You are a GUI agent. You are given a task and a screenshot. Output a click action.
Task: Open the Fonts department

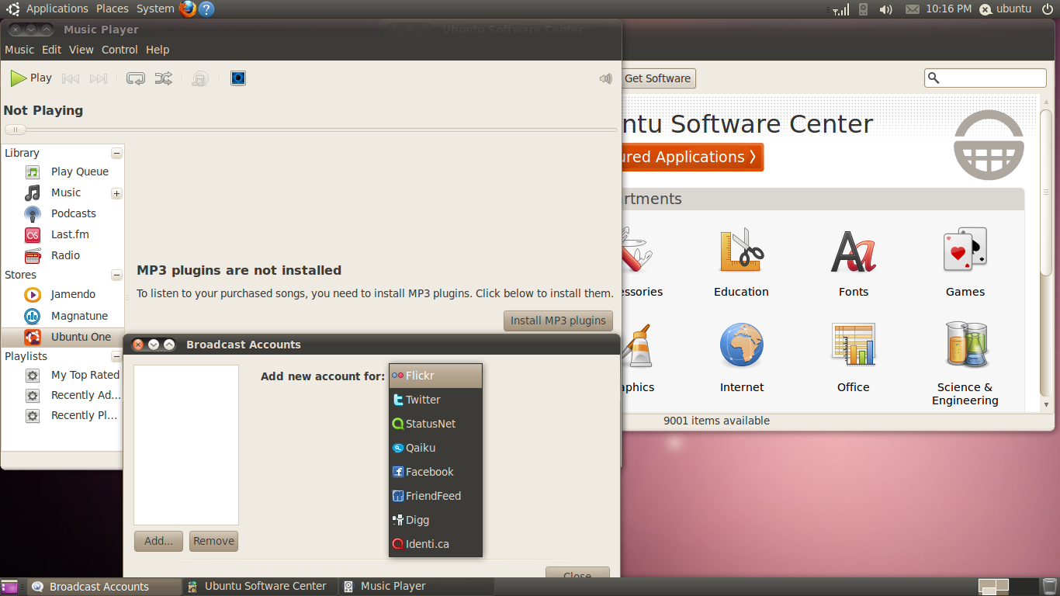tap(854, 263)
